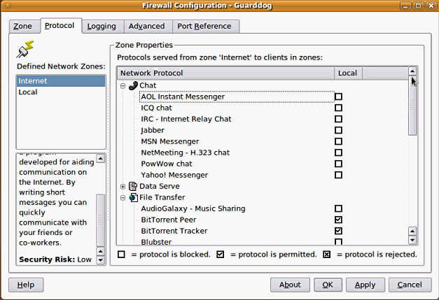This screenshot has width=439, height=300.
Task: Select the Jabber row
Action: click(x=237, y=130)
